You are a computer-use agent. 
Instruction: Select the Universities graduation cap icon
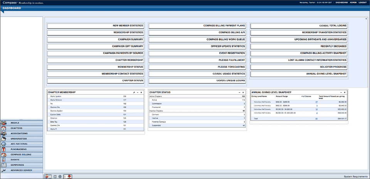(3, 139)
